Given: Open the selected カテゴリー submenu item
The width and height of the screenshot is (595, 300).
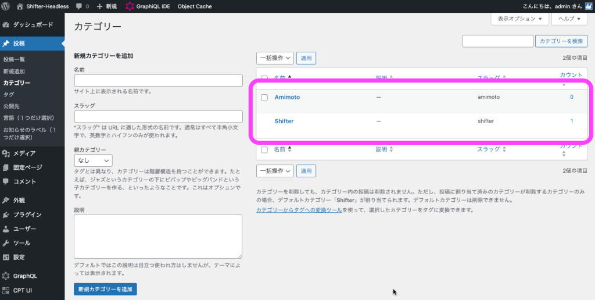Looking at the screenshot, I should [x=17, y=83].
